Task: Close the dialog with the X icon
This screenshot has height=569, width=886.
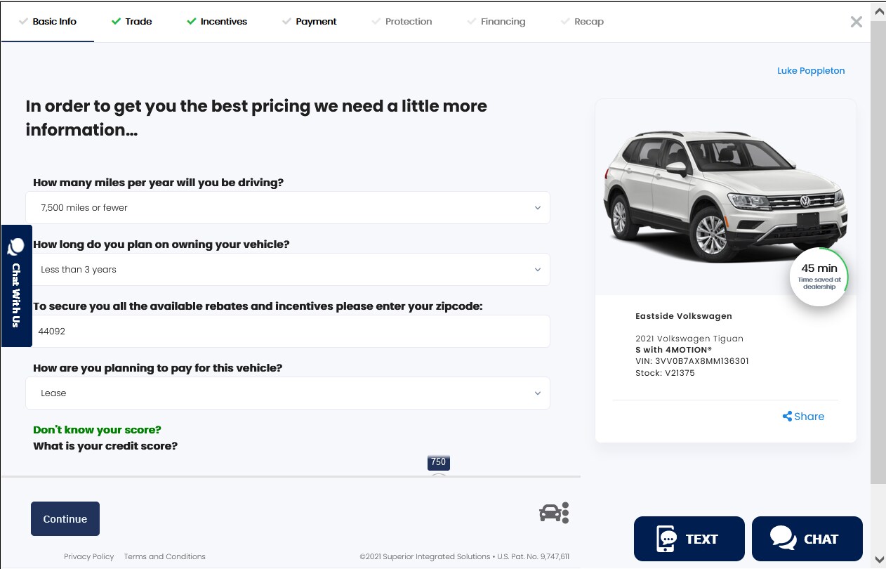Action: (857, 22)
